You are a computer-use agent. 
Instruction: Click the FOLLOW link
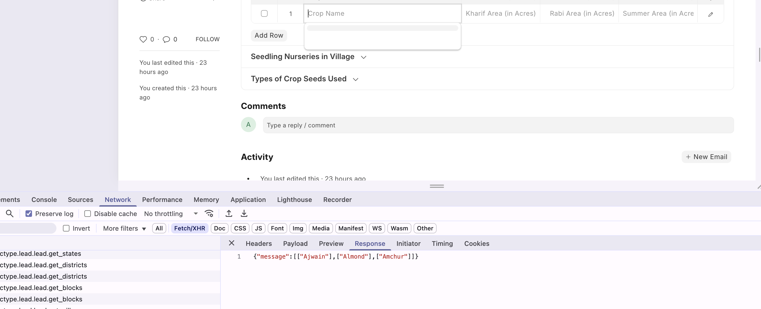pyautogui.click(x=207, y=39)
